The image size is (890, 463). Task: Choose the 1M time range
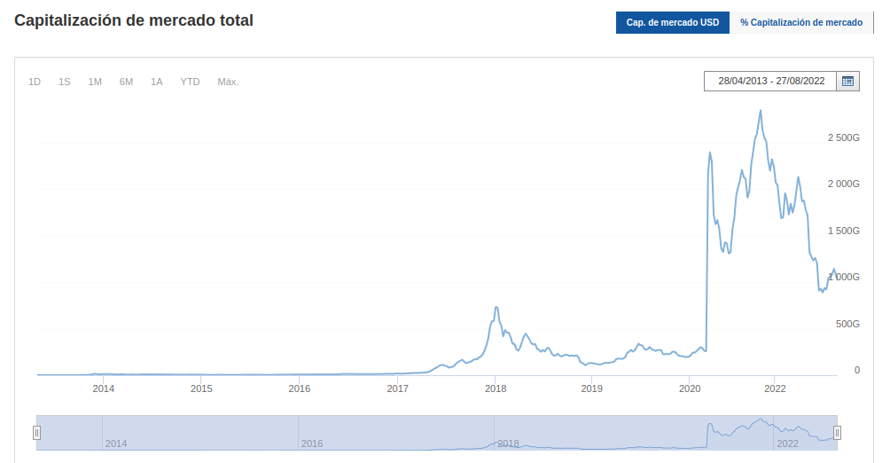[95, 82]
